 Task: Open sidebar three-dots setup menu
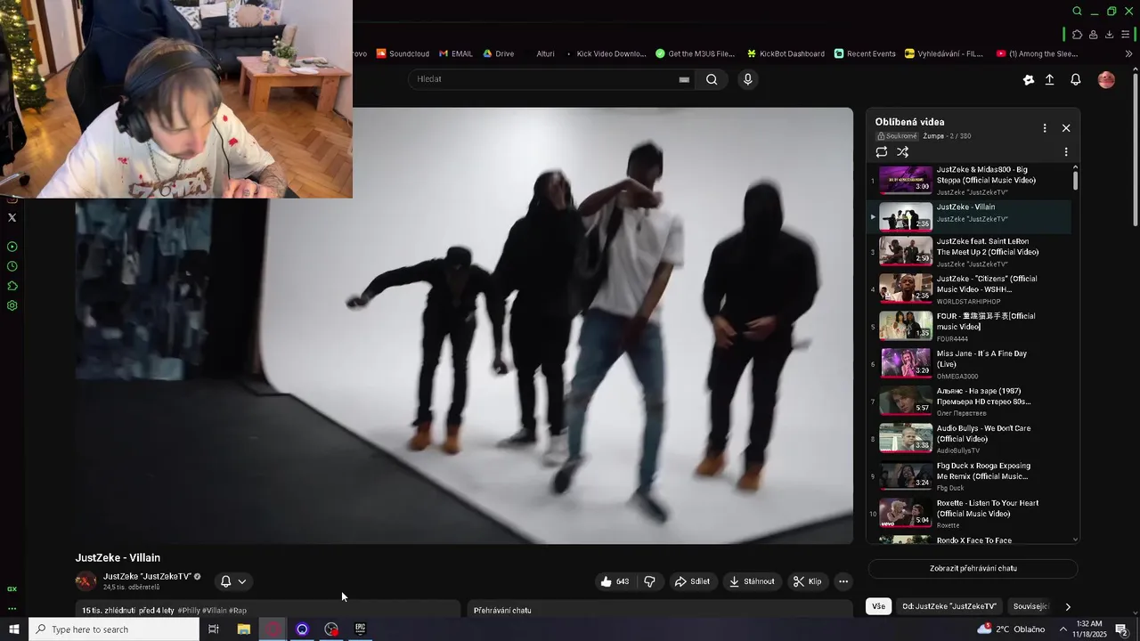tap(12, 609)
